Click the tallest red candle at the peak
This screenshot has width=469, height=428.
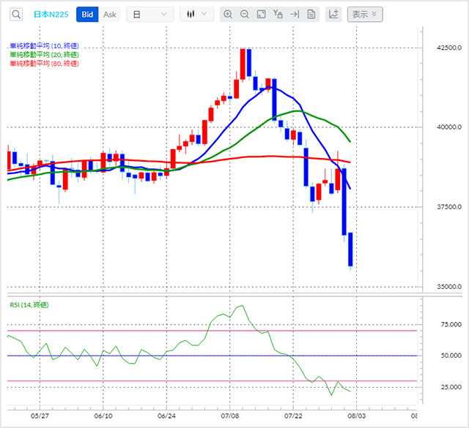click(x=243, y=64)
